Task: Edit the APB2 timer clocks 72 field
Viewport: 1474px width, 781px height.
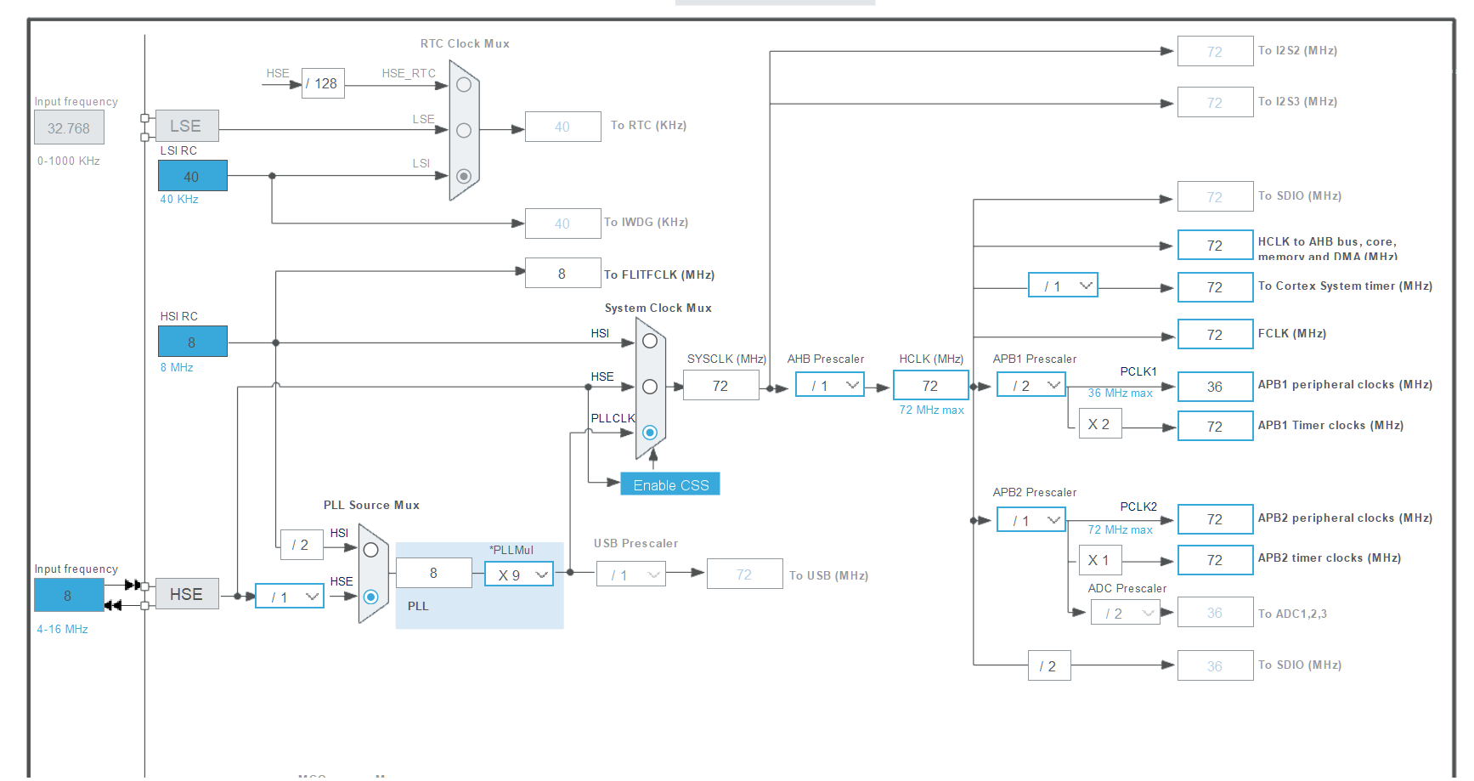Action: tap(1216, 560)
